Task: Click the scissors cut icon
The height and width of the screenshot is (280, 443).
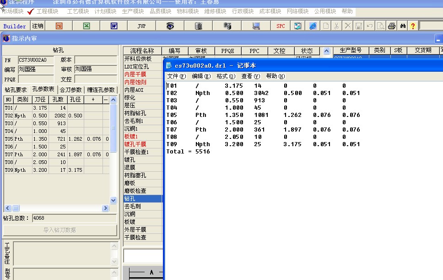Action: tap(336, 26)
